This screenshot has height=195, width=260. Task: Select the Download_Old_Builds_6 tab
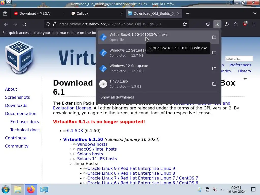(154, 14)
